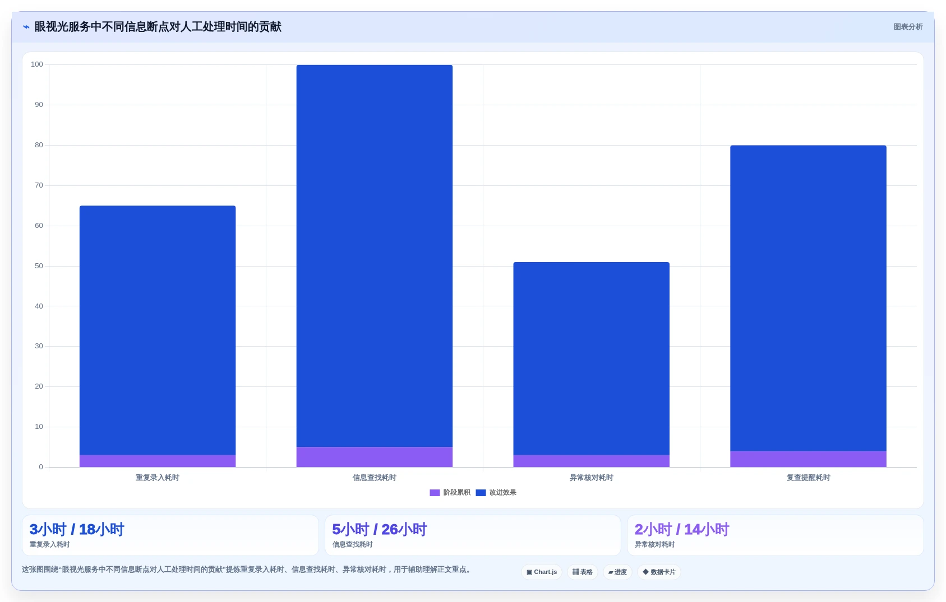Open the 5小时 / 26小时 data card

tap(473, 535)
